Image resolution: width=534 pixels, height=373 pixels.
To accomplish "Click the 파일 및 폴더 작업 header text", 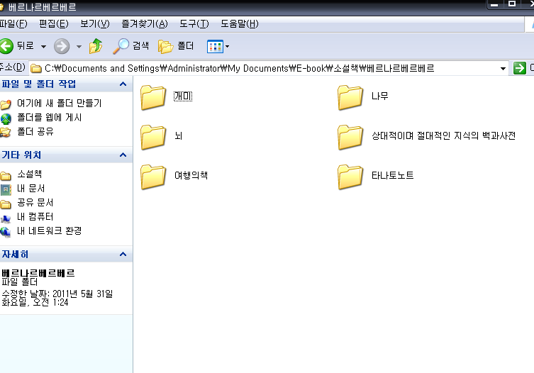I will click(38, 84).
